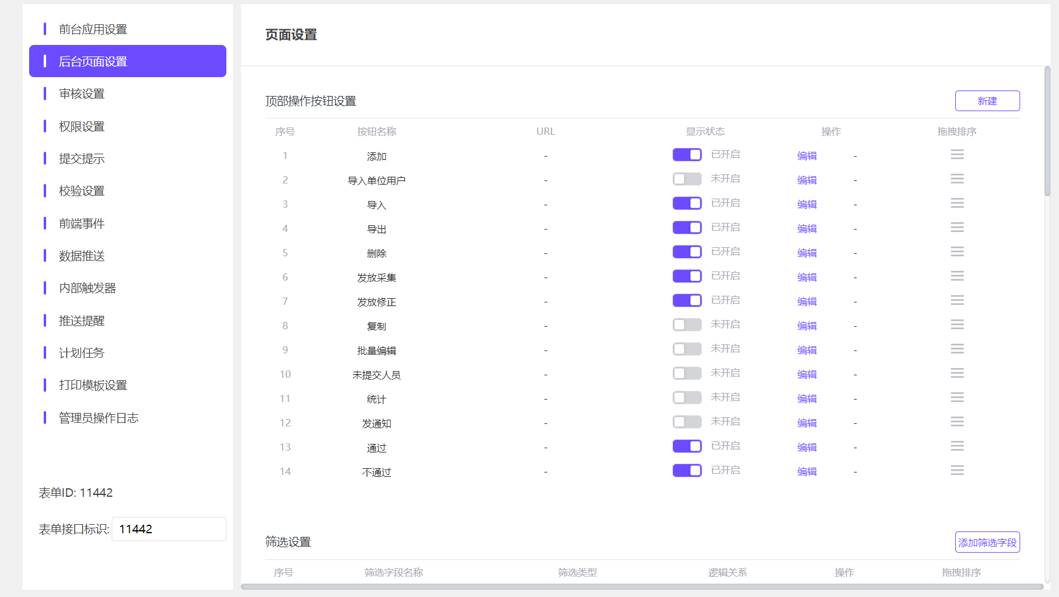This screenshot has height=597, width=1059.
Task: Click the 添加筛选字段 button
Action: pos(987,542)
